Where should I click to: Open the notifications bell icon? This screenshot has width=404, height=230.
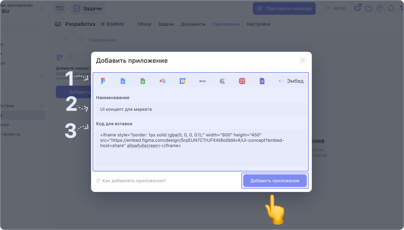coord(357,9)
